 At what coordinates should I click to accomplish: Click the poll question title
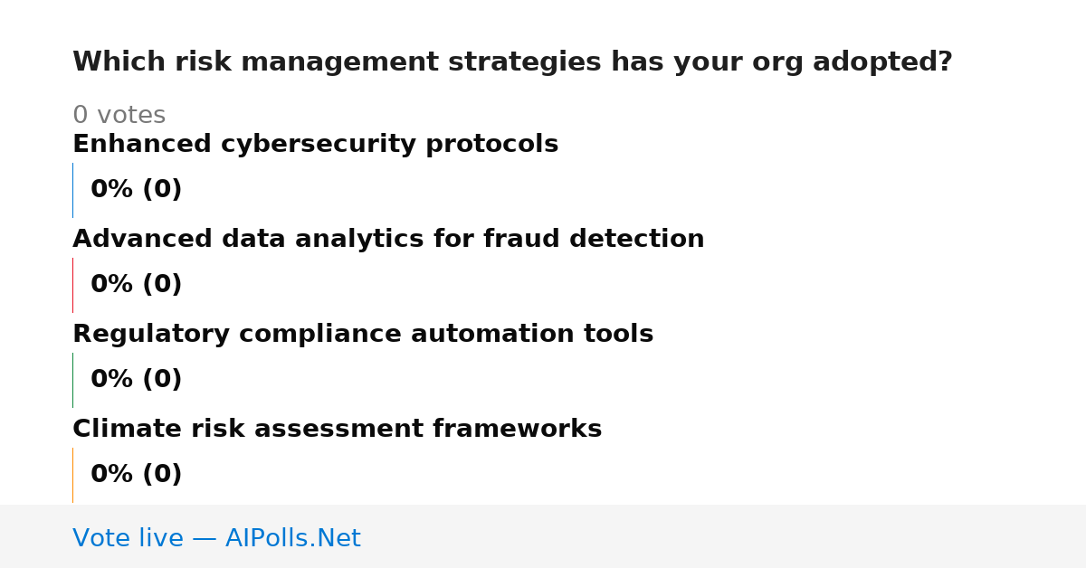(512, 62)
